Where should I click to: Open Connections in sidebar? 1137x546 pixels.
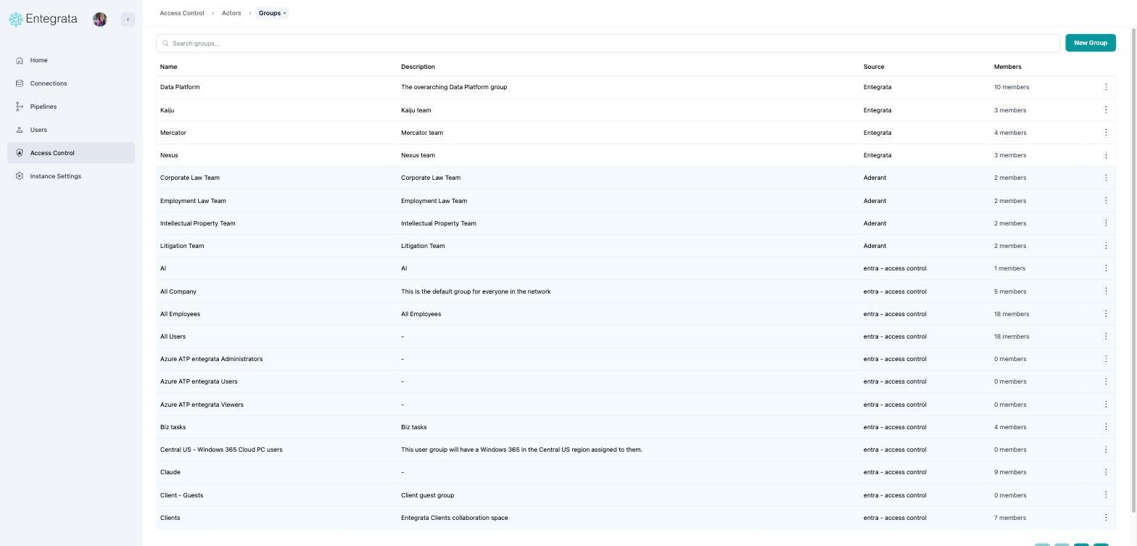[x=71, y=83]
